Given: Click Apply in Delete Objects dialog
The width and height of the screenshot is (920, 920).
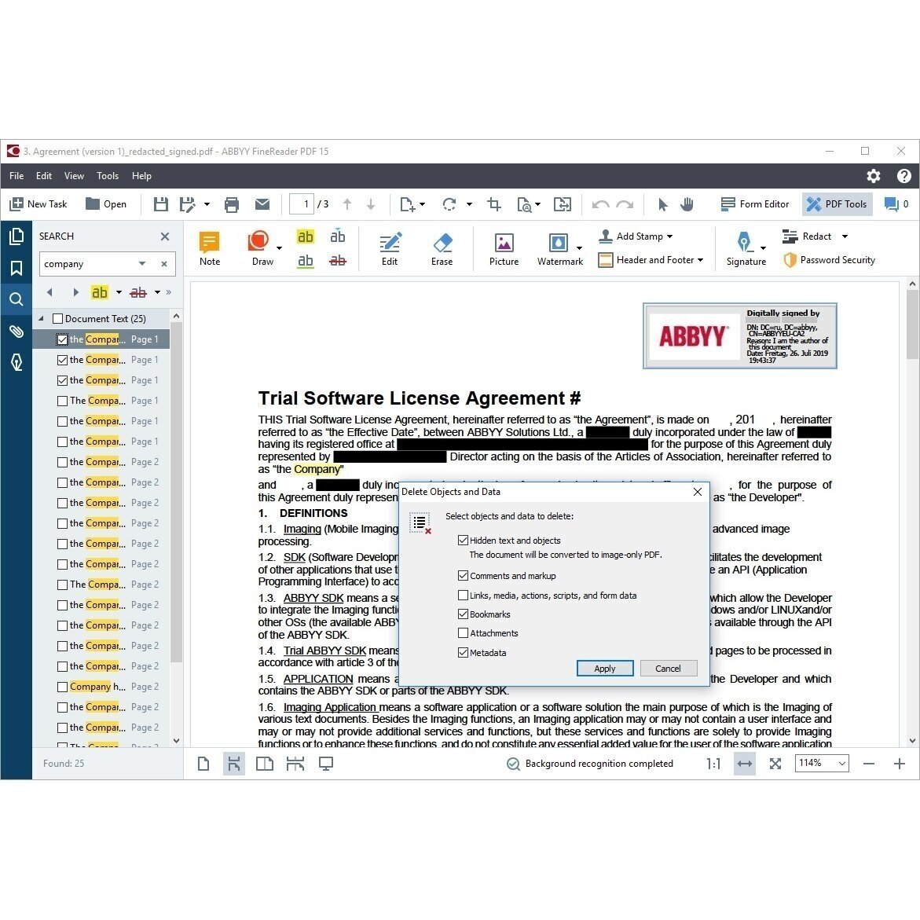Looking at the screenshot, I should pos(605,669).
